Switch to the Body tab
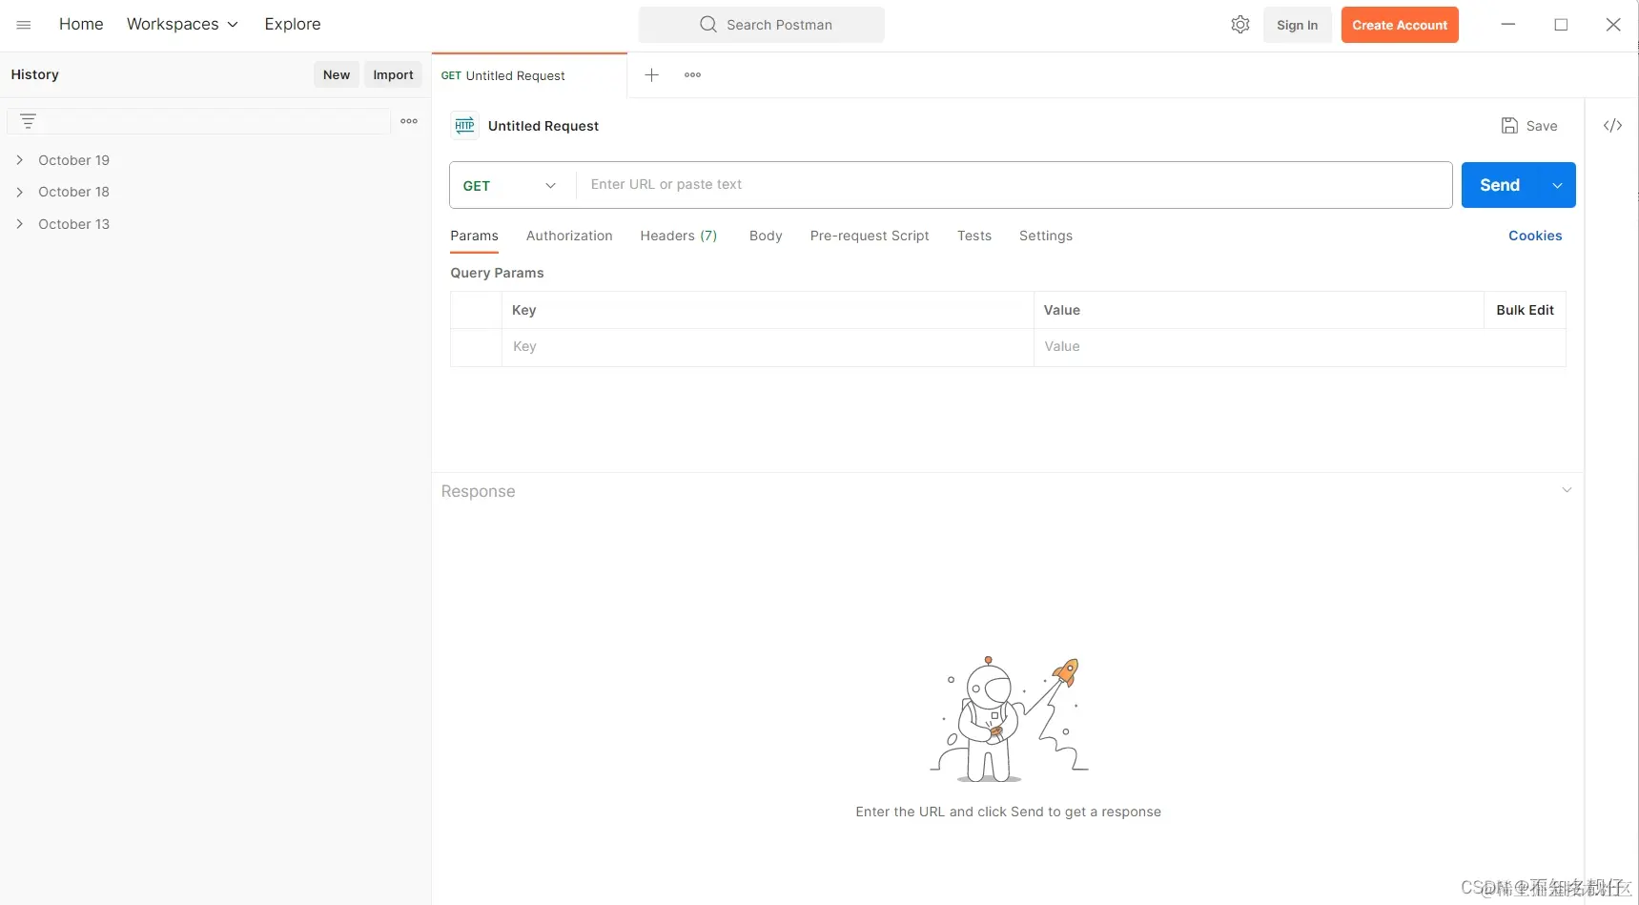The width and height of the screenshot is (1639, 905). 766,236
